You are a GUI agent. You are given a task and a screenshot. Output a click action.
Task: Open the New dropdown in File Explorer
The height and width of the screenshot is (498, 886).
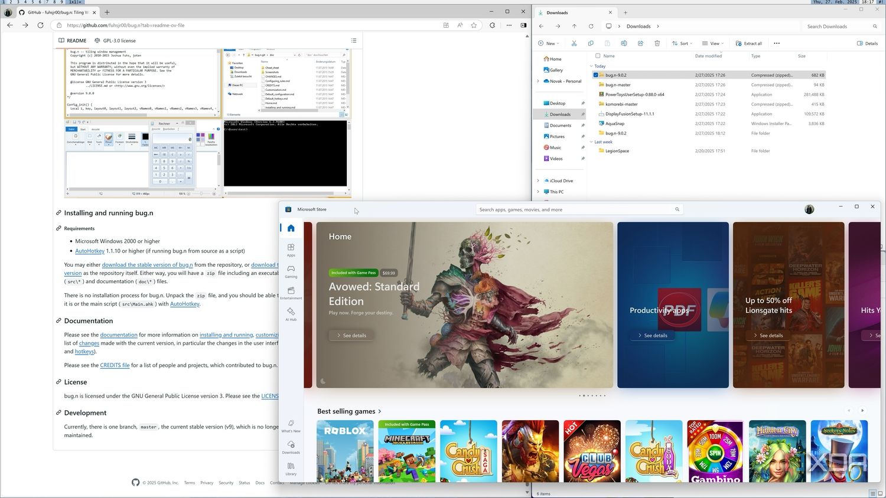pos(548,43)
